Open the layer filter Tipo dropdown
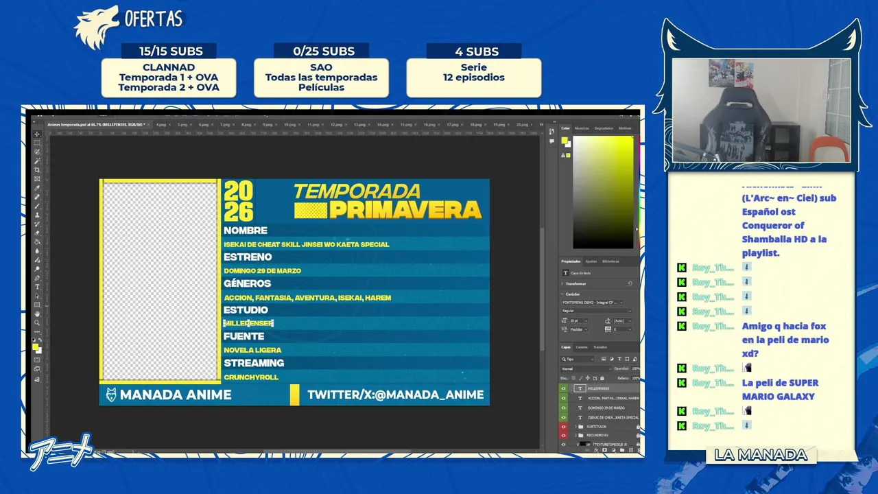Image resolution: width=878 pixels, height=494 pixels. tap(578, 359)
